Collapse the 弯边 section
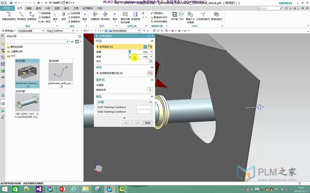The image size is (310, 193). pos(152,41)
